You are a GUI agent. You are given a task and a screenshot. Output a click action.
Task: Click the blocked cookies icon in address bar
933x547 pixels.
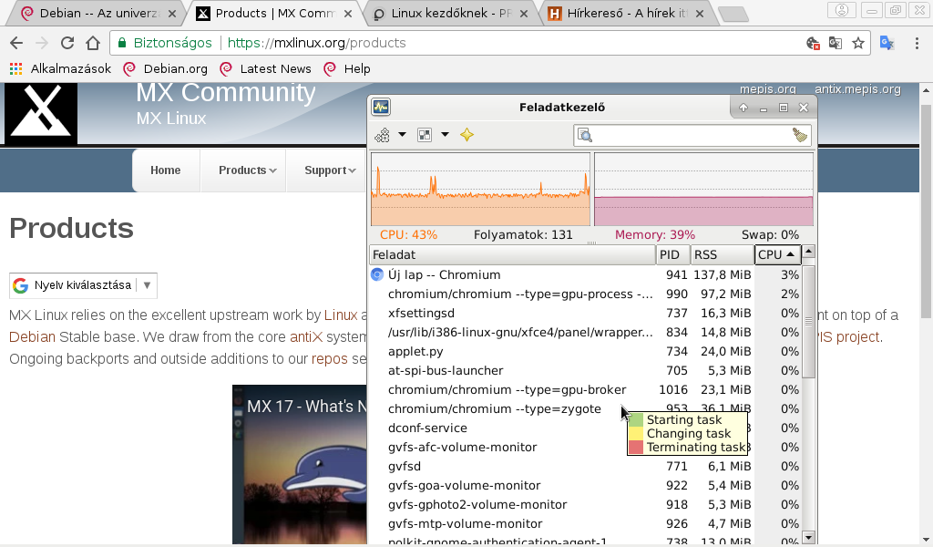click(813, 43)
